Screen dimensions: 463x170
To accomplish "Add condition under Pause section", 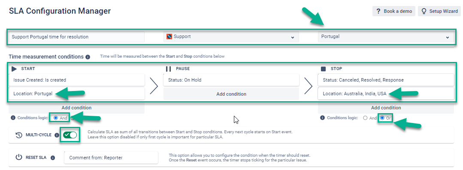I will (x=231, y=94).
